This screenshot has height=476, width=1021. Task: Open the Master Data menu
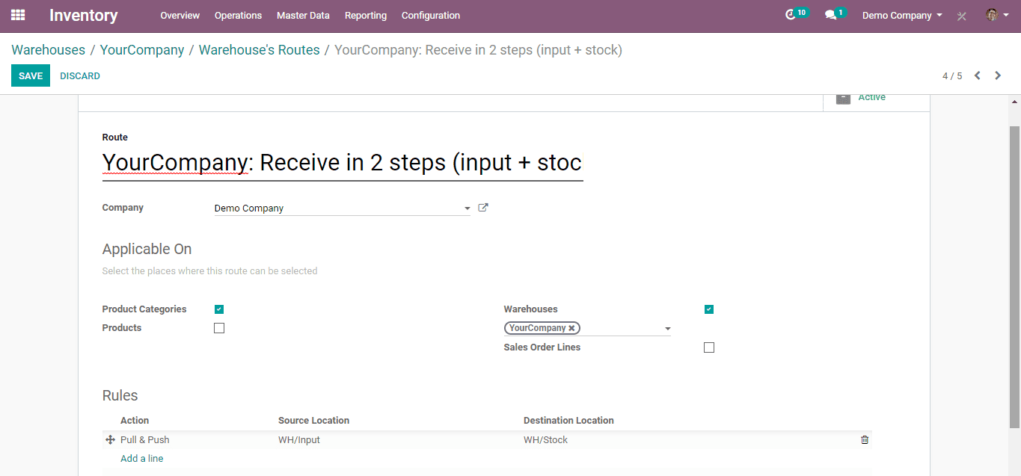[x=303, y=15]
